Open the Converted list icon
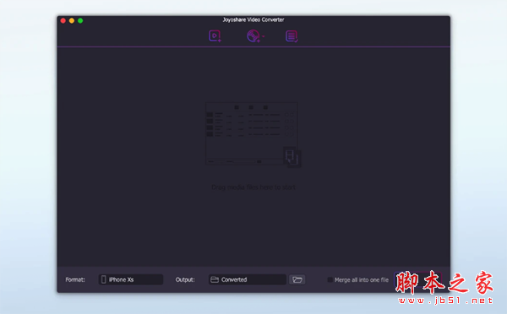The image size is (507, 314). coord(292,36)
